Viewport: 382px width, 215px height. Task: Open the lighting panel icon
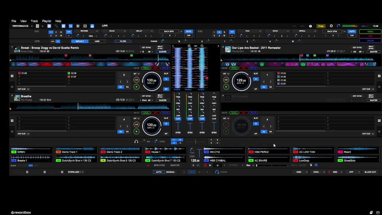[92, 26]
